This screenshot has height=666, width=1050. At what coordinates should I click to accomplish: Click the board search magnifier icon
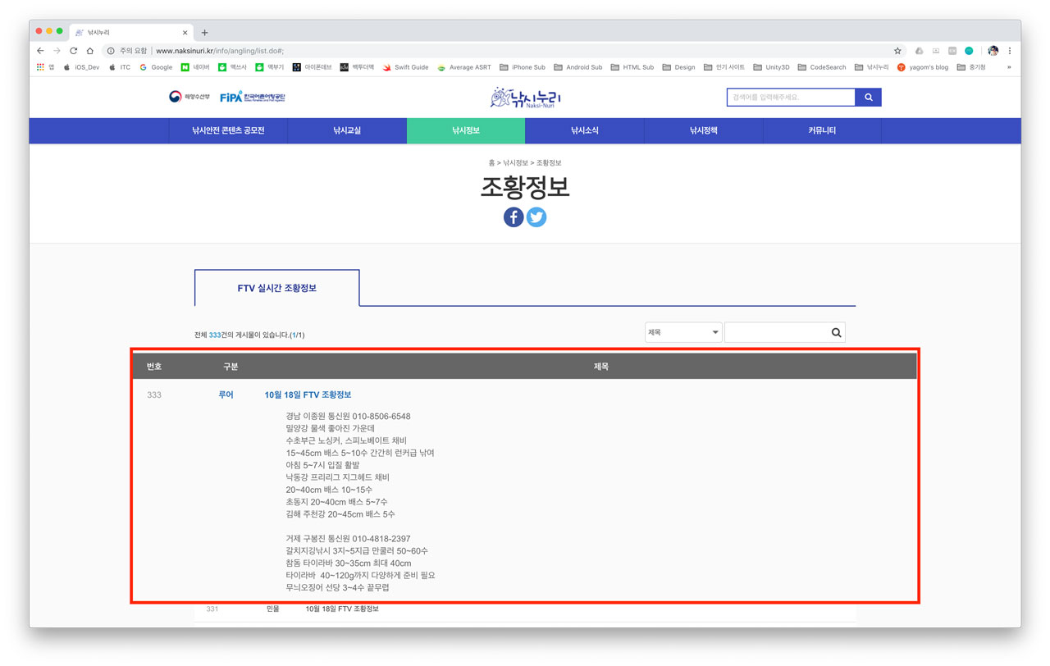point(836,332)
